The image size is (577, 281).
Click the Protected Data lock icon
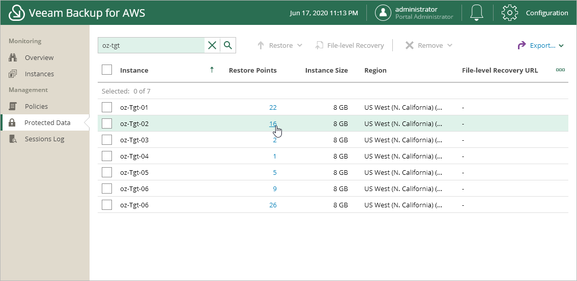[12, 122]
